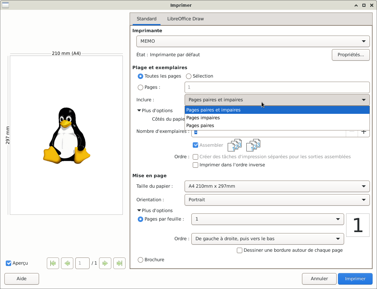
Task: Open the window menu icon in title bar
Action: point(5,5)
